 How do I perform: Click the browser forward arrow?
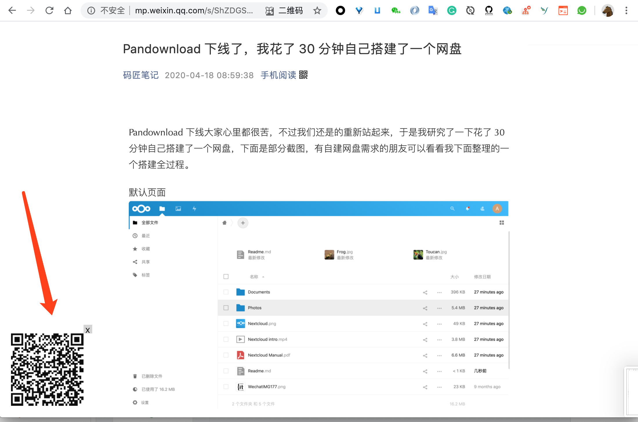(30, 11)
